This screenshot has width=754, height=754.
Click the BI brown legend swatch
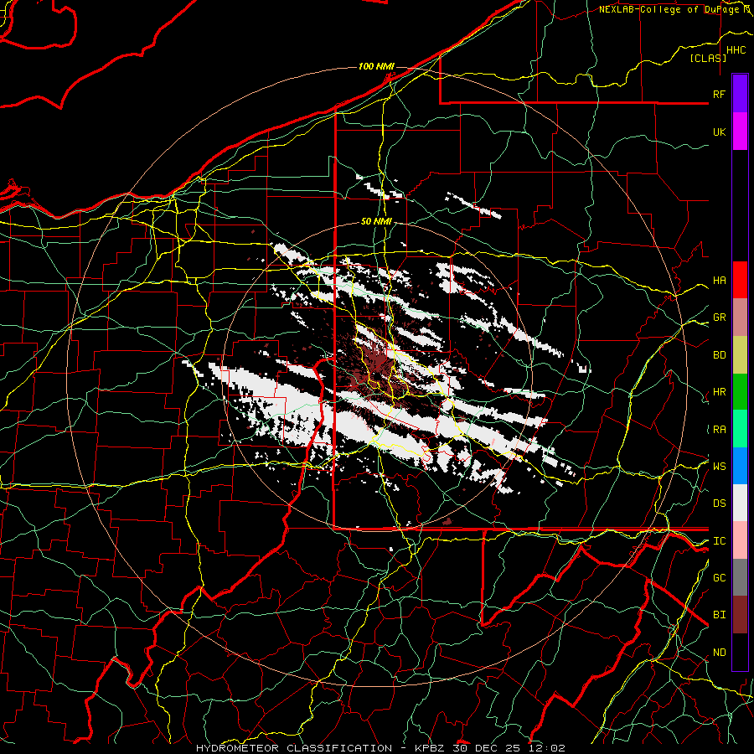740,615
